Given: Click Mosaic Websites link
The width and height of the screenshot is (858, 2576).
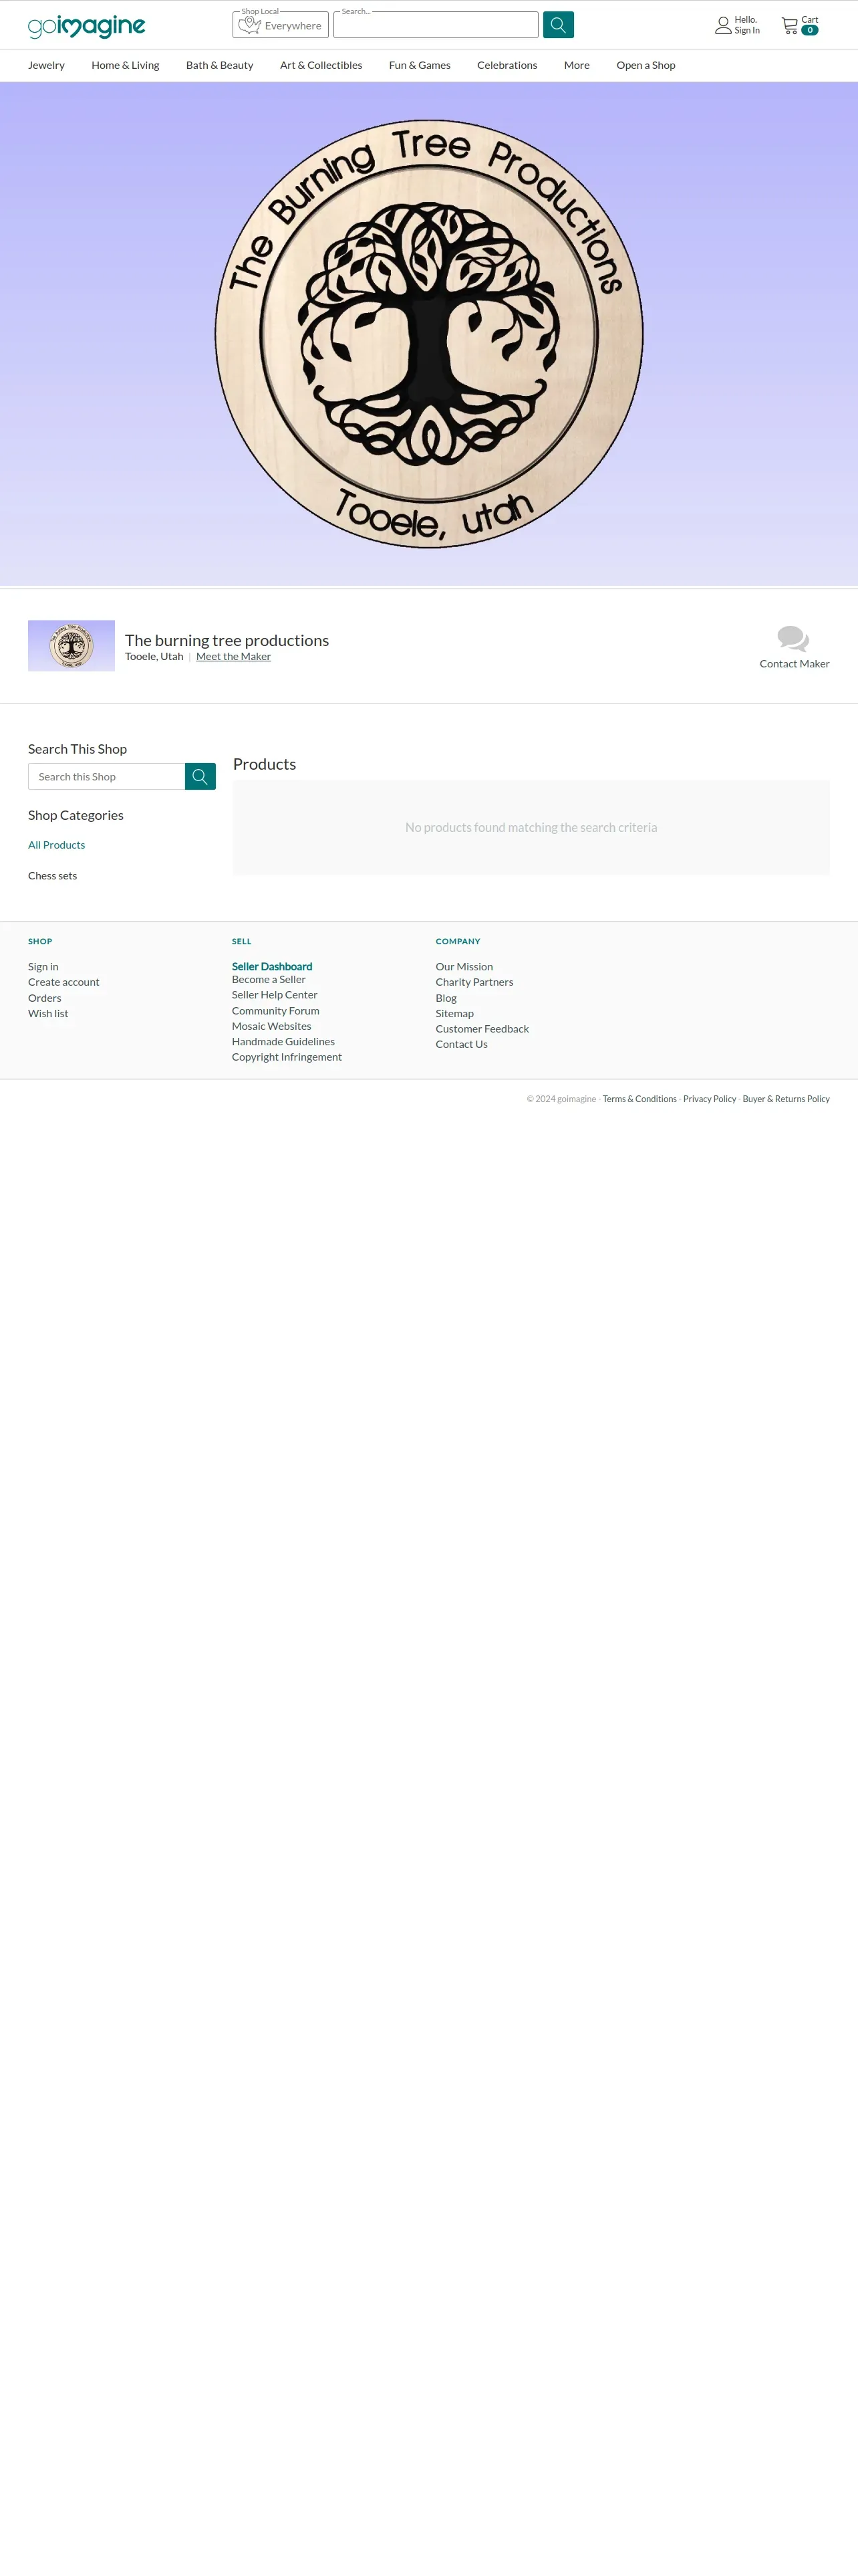Looking at the screenshot, I should pyautogui.click(x=272, y=1026).
